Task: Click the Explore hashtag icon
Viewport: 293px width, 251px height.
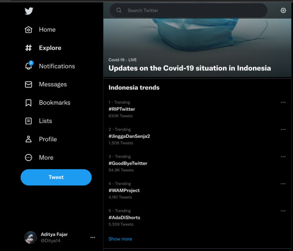Action: pyautogui.click(x=29, y=48)
